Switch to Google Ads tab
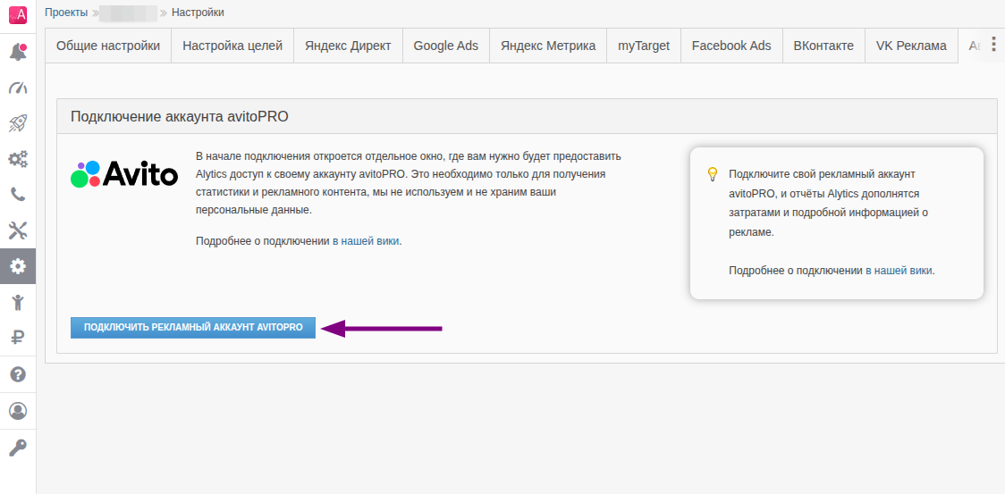This screenshot has width=1005, height=494. pyautogui.click(x=446, y=46)
